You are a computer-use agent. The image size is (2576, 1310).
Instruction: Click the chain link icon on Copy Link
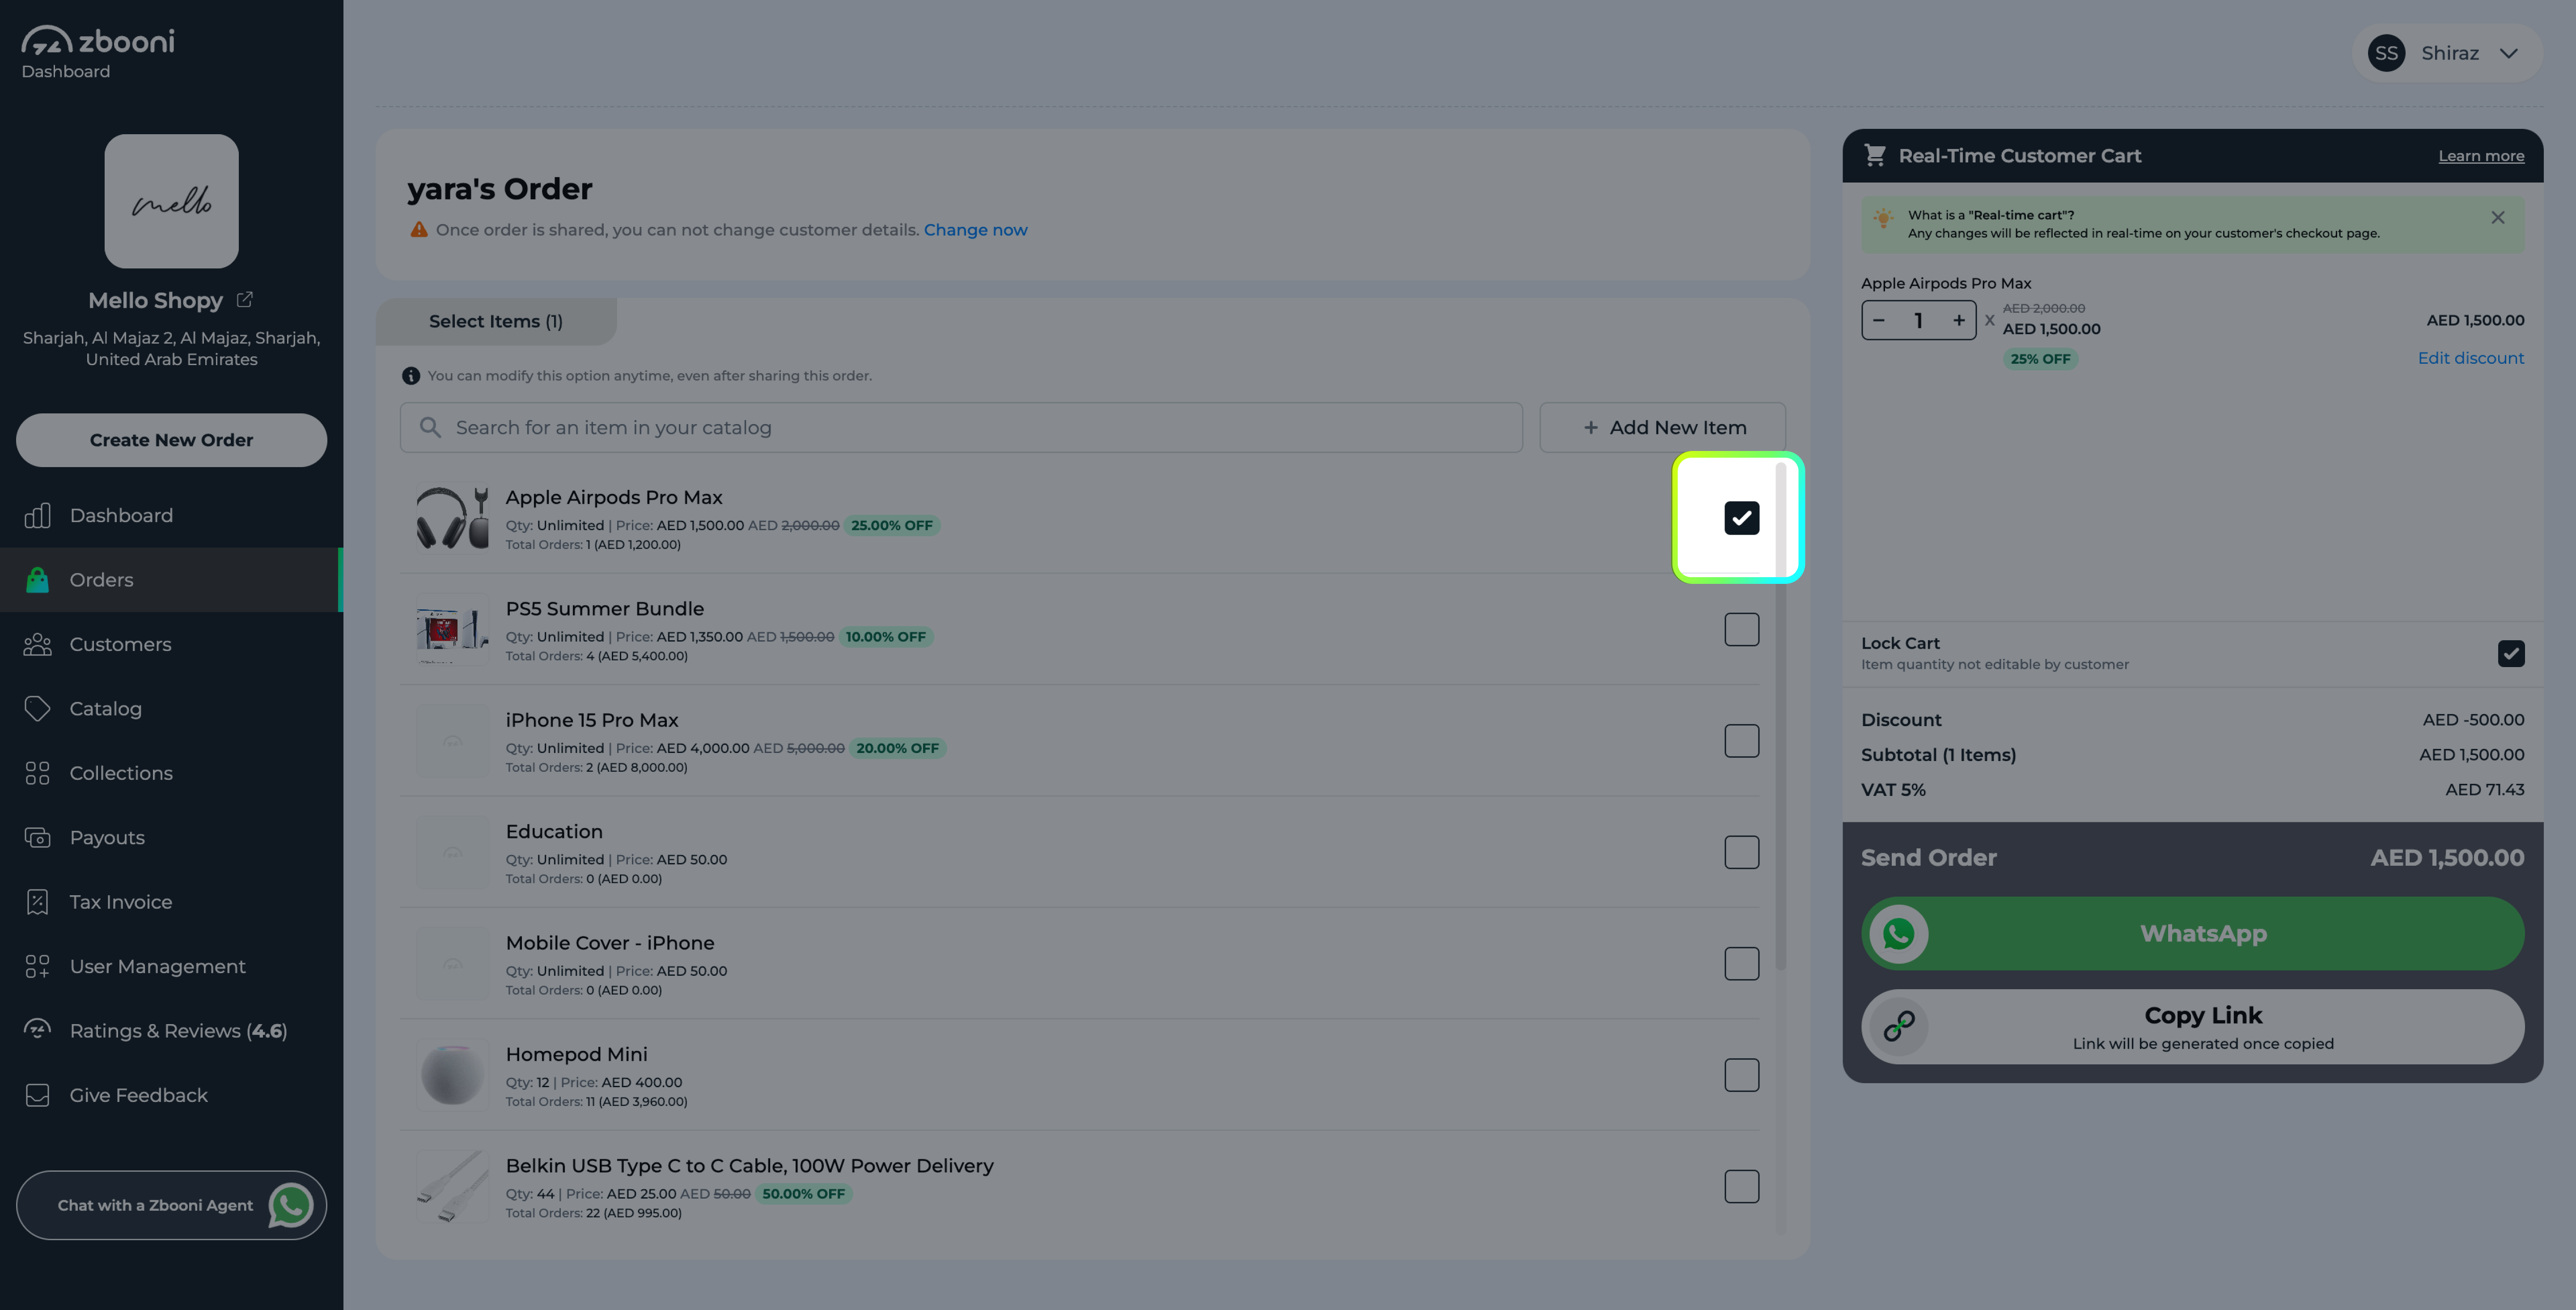[1898, 1026]
